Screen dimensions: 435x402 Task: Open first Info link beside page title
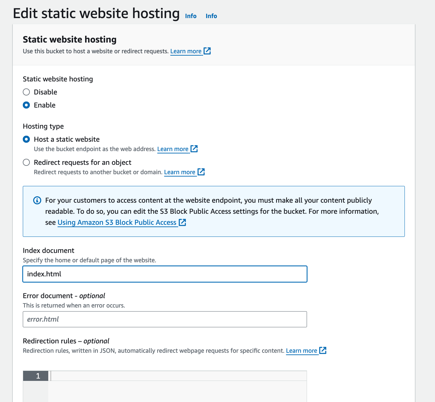tap(191, 16)
